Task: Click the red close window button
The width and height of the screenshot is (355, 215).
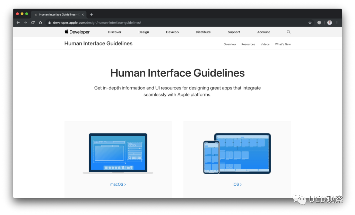Action: pos(17,14)
